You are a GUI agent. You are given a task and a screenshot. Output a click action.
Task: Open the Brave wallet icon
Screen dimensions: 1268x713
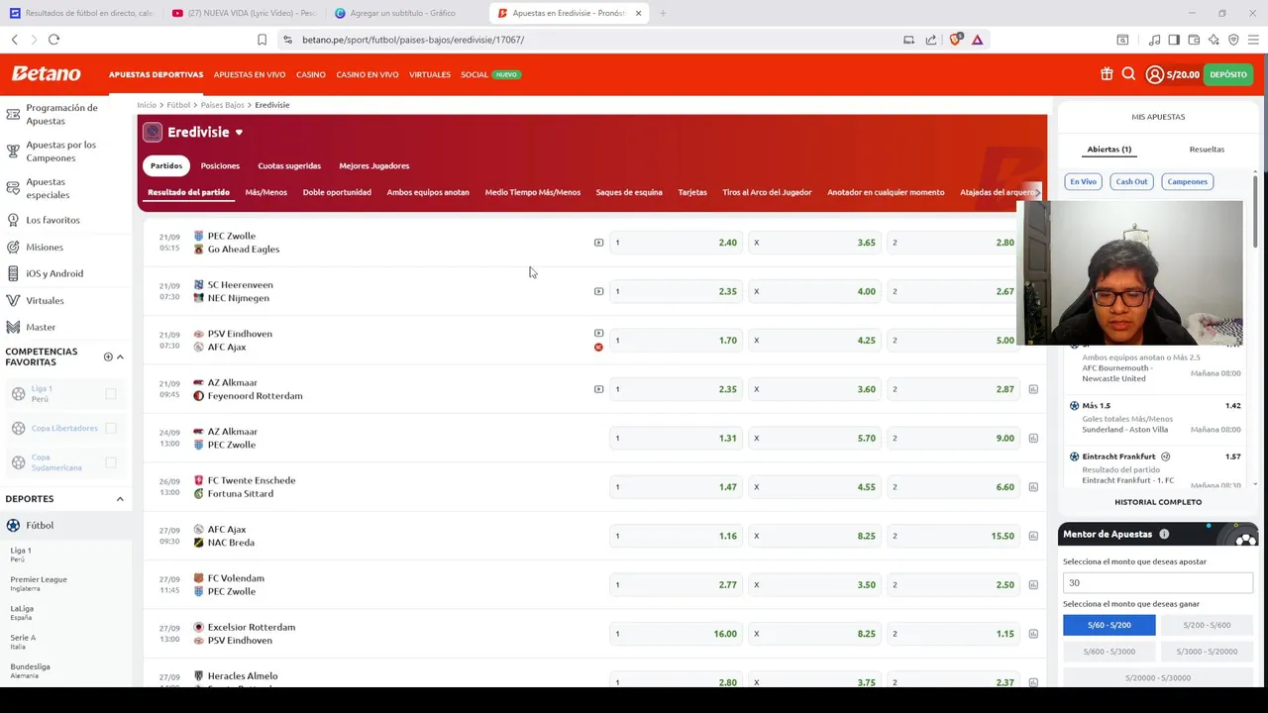click(x=1194, y=40)
